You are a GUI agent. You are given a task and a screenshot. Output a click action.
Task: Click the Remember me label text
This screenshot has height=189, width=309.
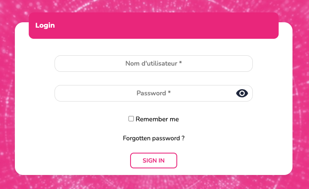pos(157,119)
